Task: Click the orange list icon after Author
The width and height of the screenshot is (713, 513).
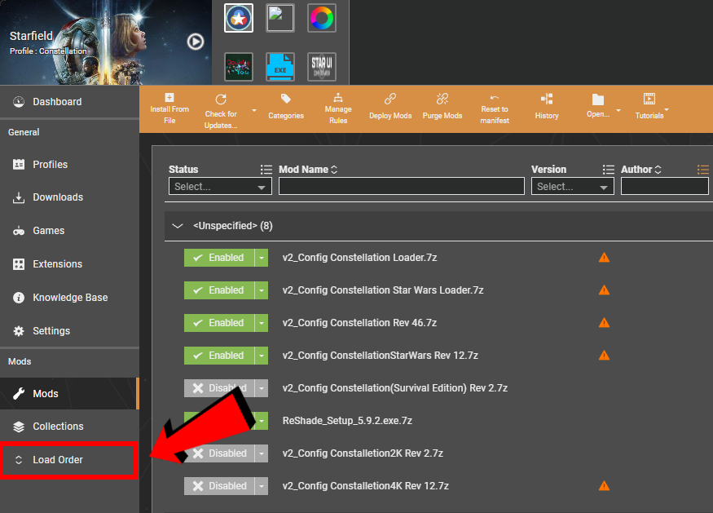Action: coord(703,170)
